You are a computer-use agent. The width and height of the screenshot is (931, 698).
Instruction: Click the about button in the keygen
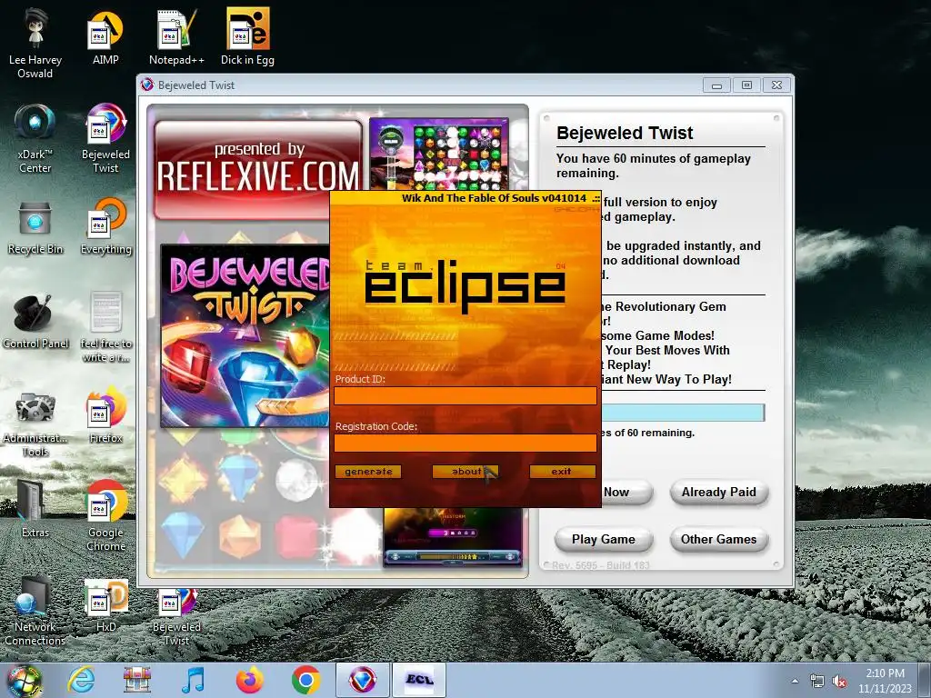465,472
